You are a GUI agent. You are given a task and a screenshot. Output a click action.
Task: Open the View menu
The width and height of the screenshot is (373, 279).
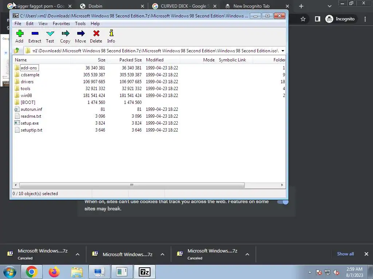coord(43,24)
